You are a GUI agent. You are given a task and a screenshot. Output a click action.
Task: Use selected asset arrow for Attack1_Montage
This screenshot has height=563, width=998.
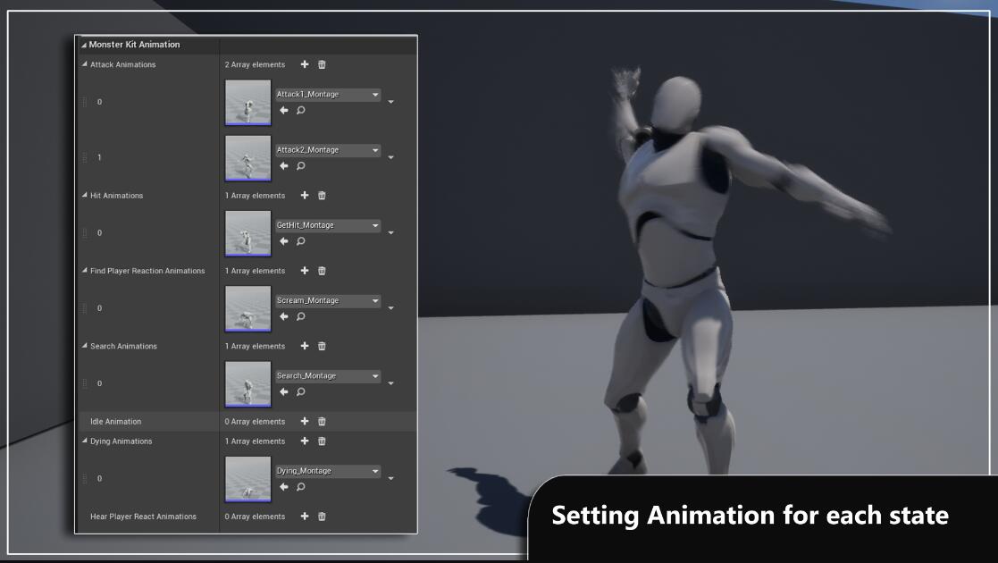[284, 110]
